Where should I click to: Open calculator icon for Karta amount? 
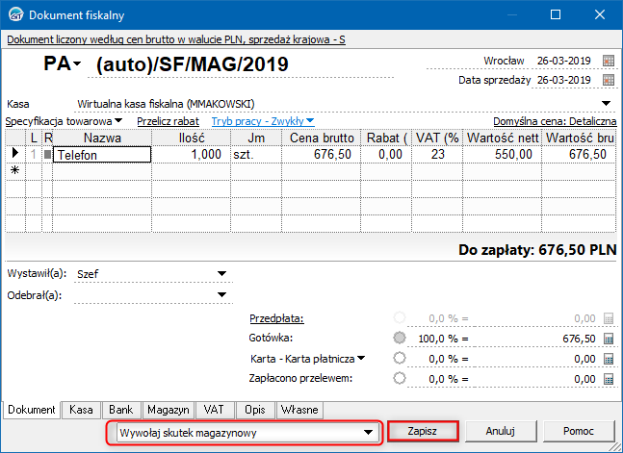click(x=609, y=359)
